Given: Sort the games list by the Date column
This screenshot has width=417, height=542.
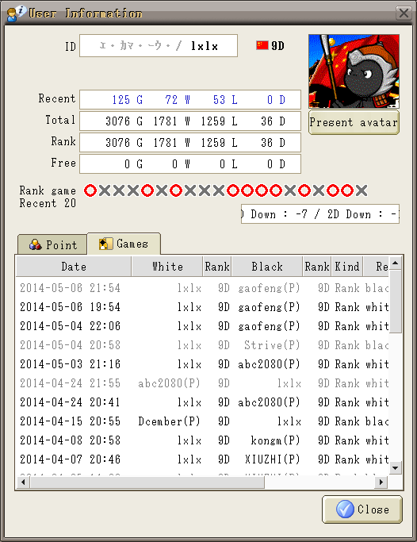Looking at the screenshot, I should tap(74, 267).
